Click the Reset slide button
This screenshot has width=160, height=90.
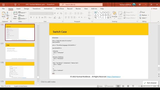(x=21, y=15)
